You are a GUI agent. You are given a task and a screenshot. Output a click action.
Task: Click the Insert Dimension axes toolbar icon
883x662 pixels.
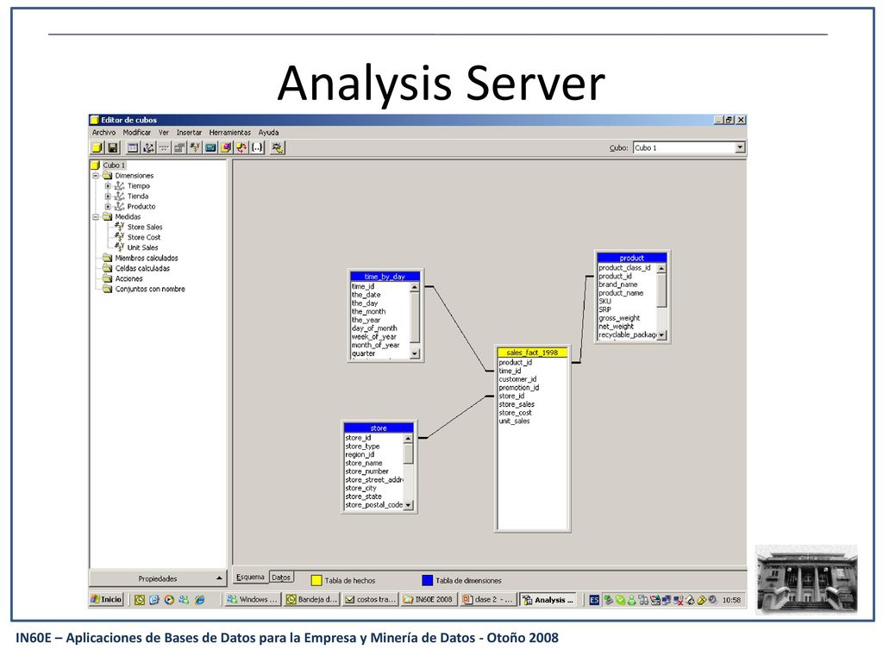[x=148, y=147]
